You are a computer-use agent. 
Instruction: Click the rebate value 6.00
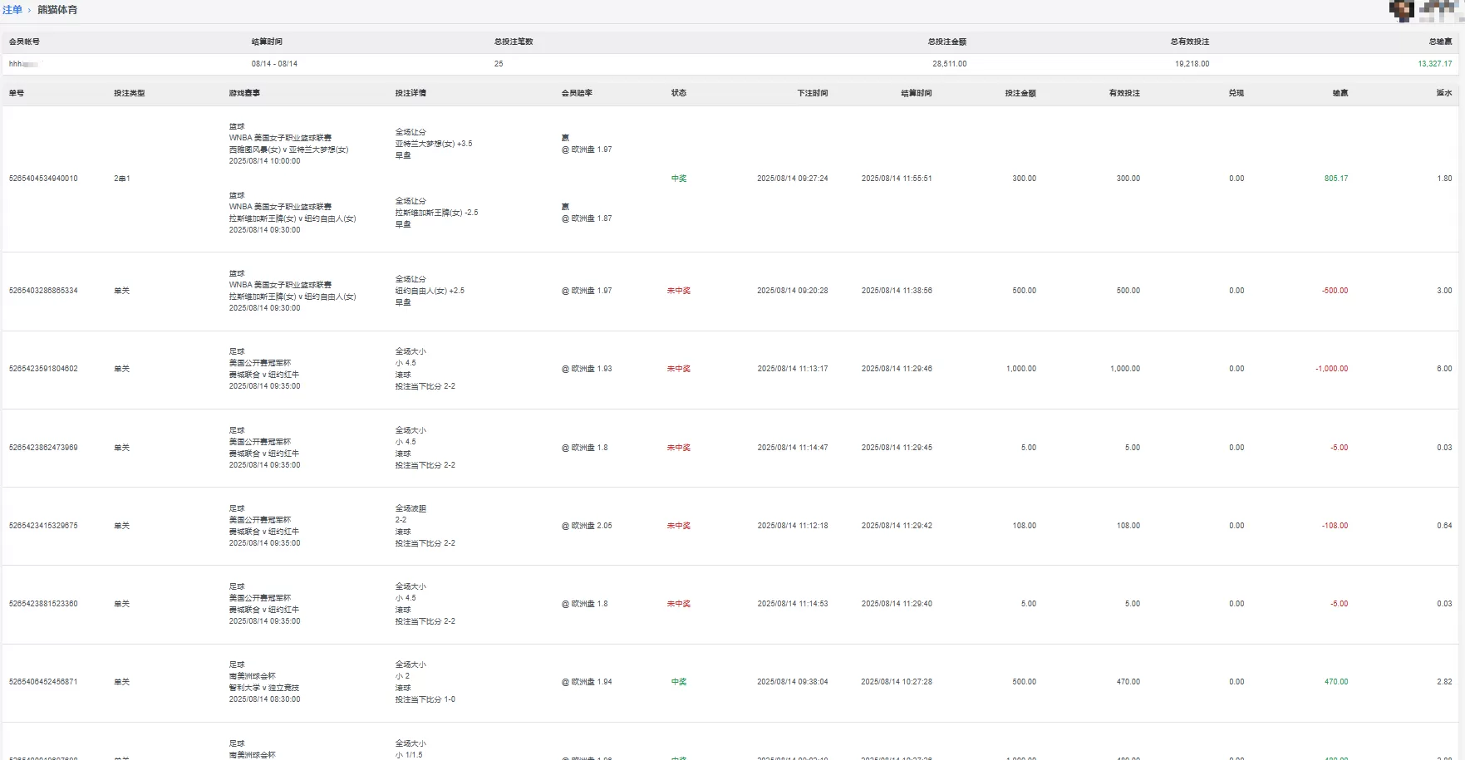tap(1444, 369)
